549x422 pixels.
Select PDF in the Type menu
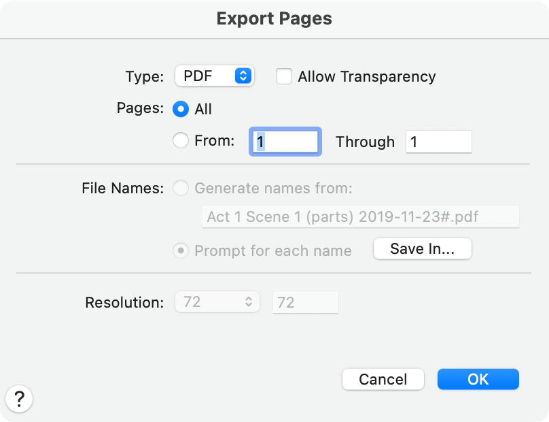[x=214, y=76]
